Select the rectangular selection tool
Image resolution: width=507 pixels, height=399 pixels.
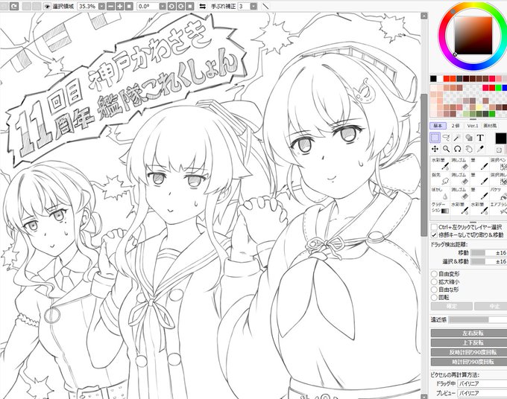click(435, 138)
